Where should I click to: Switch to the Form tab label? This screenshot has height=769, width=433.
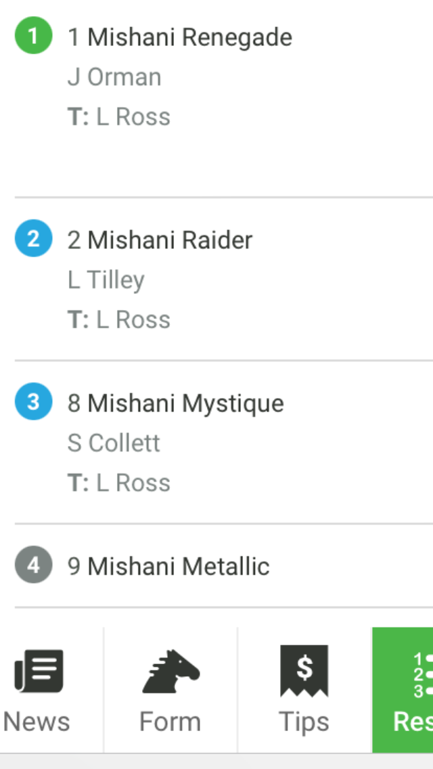(170, 722)
